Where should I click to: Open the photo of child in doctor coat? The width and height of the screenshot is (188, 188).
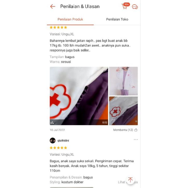(x=123, y=81)
